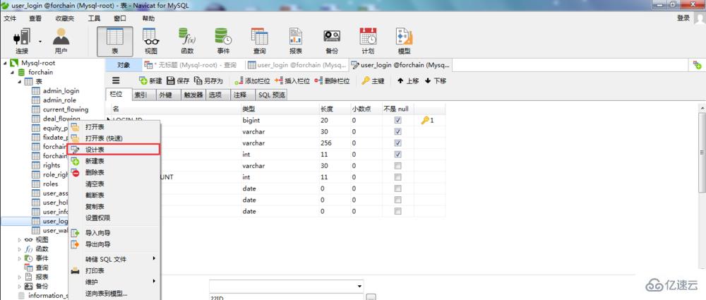Expand the 事件 tree node
706x300 pixels.
point(19,258)
